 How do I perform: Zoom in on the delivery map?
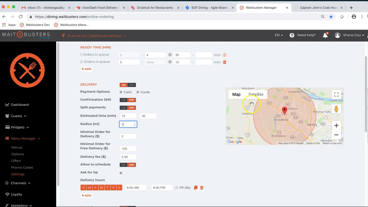coord(336,126)
